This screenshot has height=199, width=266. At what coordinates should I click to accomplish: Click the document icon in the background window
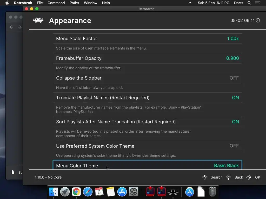[13, 172]
